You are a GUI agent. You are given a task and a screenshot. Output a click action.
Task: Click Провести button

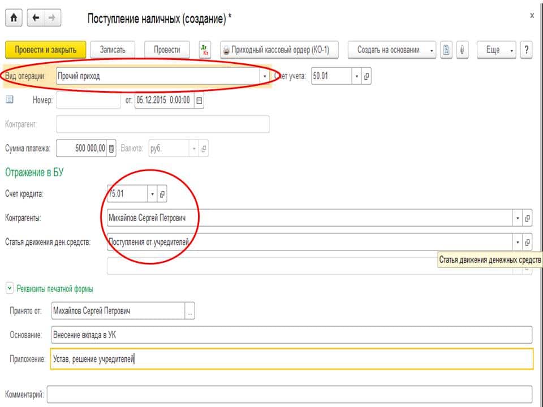click(x=167, y=50)
